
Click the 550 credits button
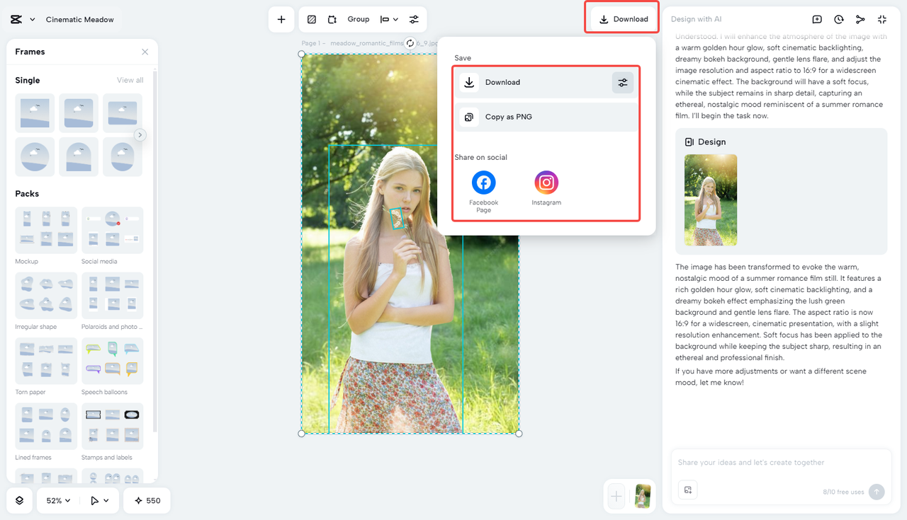pyautogui.click(x=147, y=500)
